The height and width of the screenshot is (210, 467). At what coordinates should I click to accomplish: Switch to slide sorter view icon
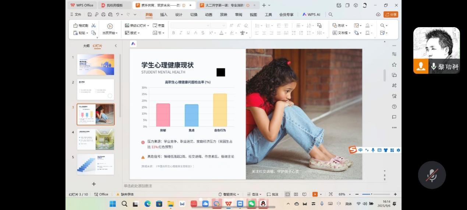[x=296, y=194]
